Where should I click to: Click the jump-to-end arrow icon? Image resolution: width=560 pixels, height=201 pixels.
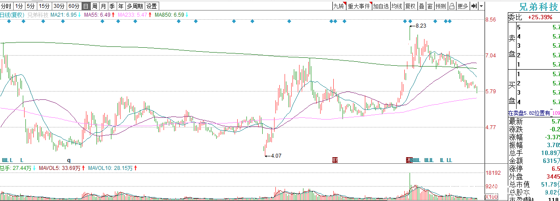point(474,6)
